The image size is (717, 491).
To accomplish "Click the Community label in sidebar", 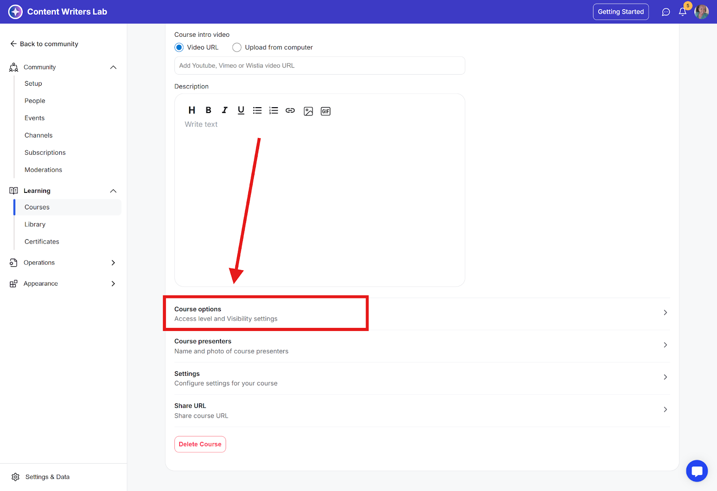I will coord(39,67).
